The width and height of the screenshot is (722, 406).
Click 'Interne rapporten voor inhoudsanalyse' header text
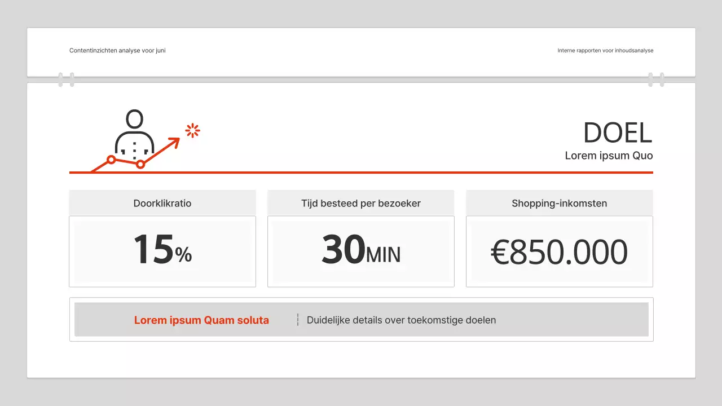(x=605, y=51)
